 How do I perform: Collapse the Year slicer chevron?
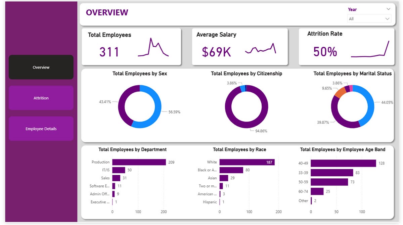(388, 9)
